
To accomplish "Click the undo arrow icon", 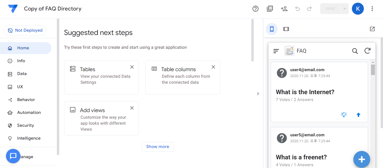I will click(x=297, y=9).
